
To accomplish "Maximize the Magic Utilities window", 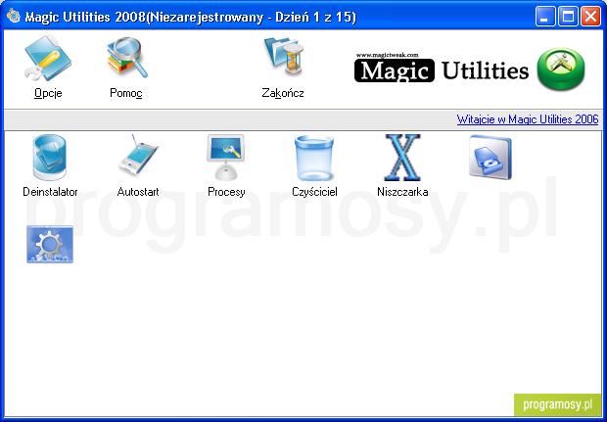I will 568,17.
